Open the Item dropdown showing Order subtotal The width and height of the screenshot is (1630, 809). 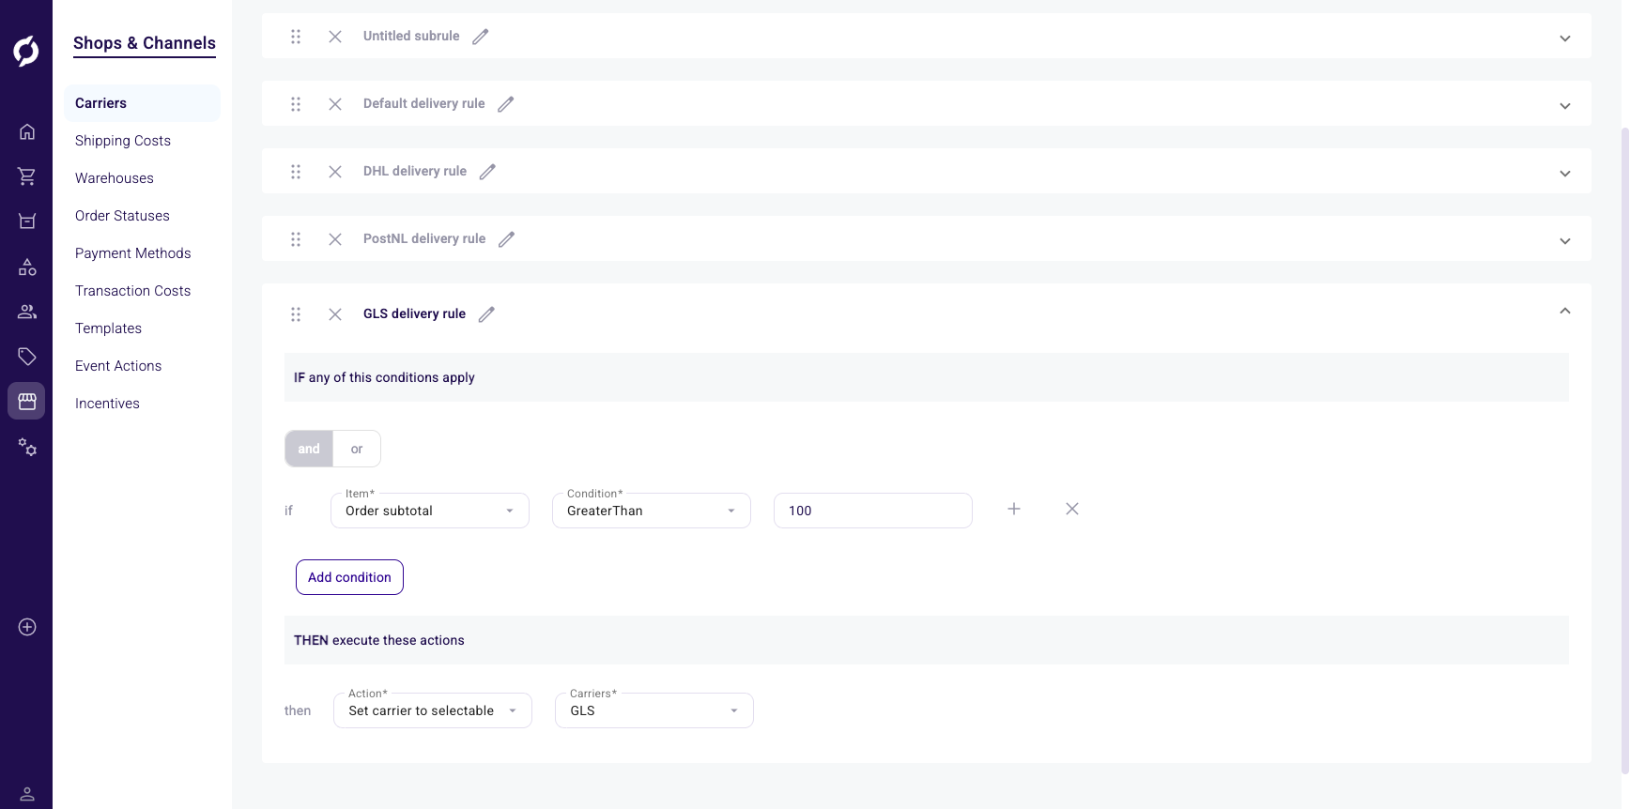[430, 511]
